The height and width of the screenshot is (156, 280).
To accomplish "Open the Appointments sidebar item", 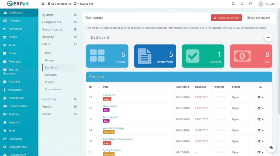I will click(x=18, y=147).
